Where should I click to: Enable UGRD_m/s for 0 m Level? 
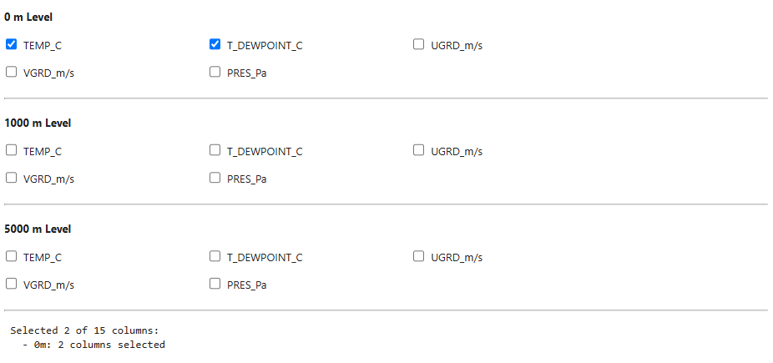(x=419, y=45)
